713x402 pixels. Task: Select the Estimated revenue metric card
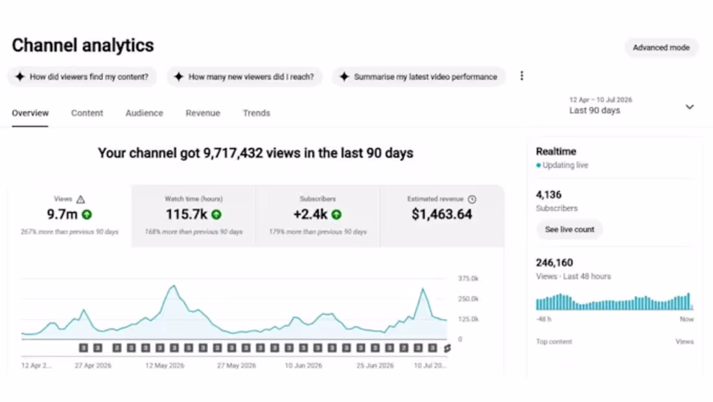point(442,216)
